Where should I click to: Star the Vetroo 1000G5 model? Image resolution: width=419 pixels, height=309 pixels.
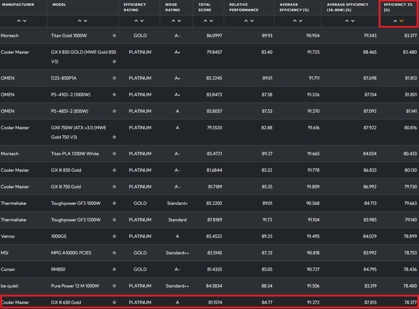coord(114,236)
